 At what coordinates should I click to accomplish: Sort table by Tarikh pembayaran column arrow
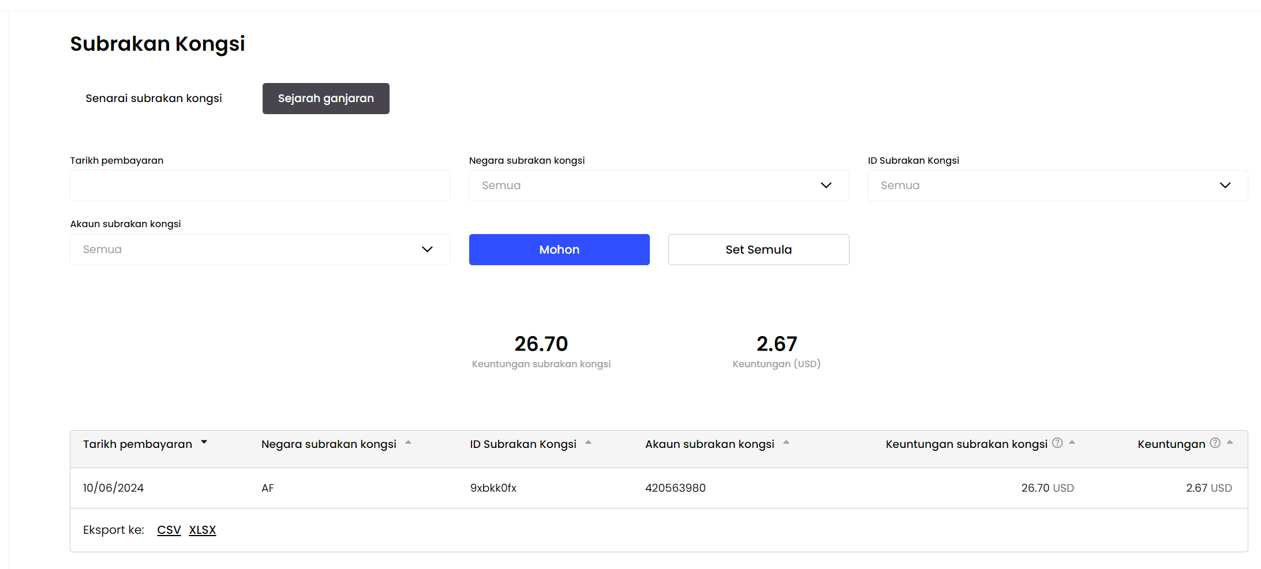click(204, 443)
